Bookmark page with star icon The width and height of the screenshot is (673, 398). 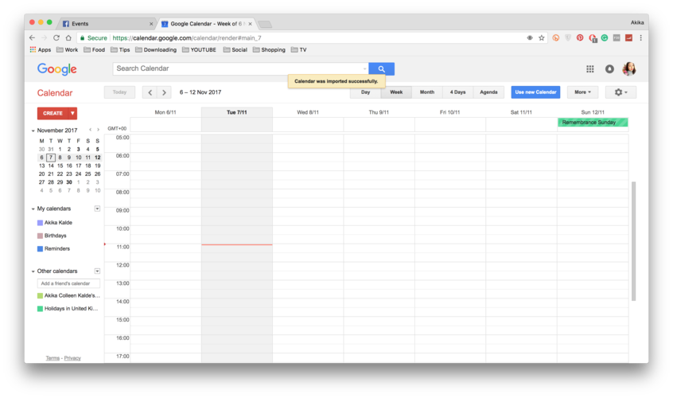542,37
